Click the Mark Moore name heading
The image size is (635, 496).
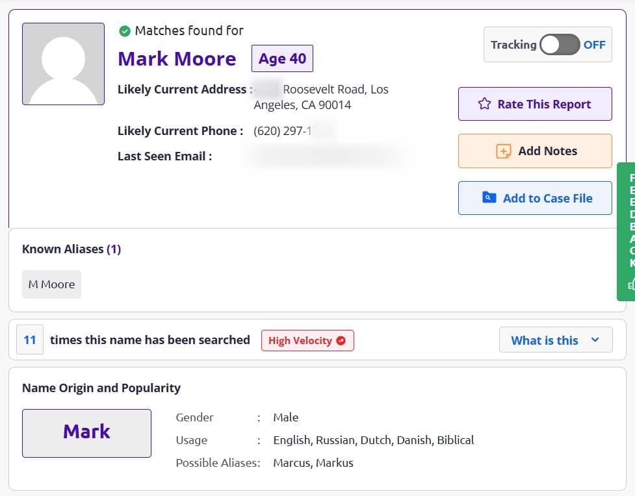click(177, 58)
